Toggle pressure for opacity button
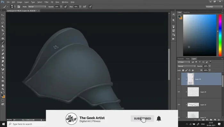The height and width of the screenshot is (127, 224). pyautogui.click(x=65, y=7)
